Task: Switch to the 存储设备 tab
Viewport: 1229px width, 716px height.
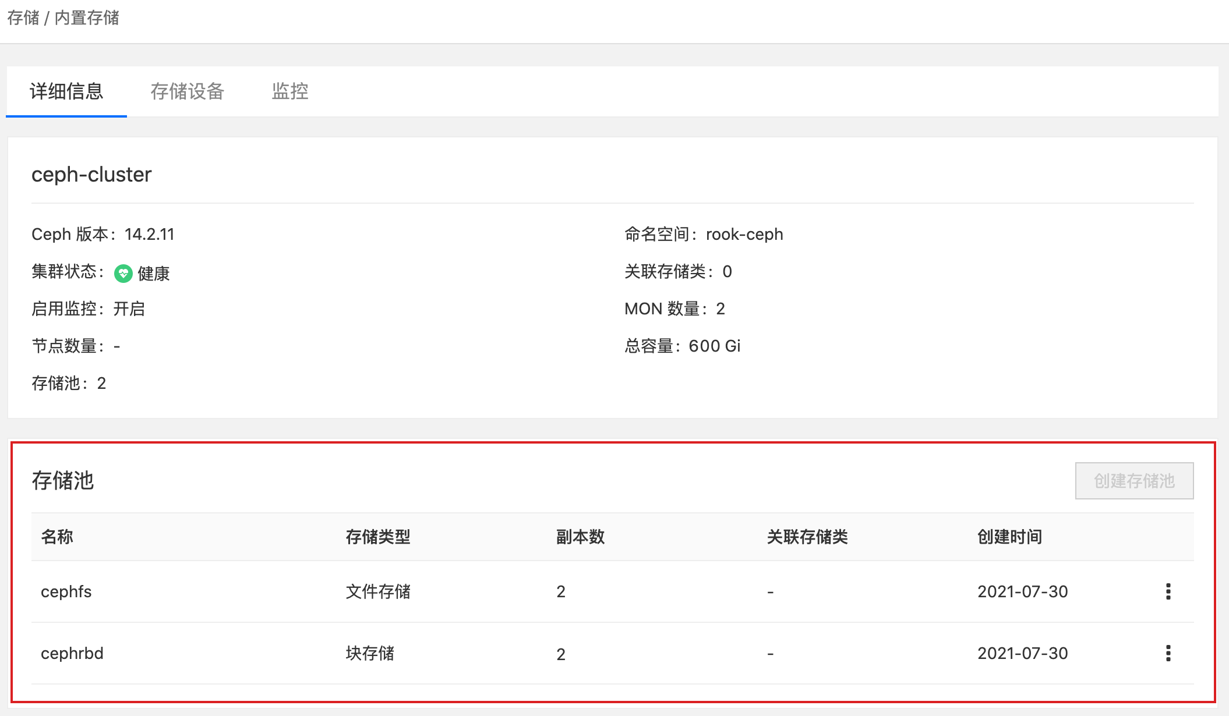Action: (x=187, y=91)
